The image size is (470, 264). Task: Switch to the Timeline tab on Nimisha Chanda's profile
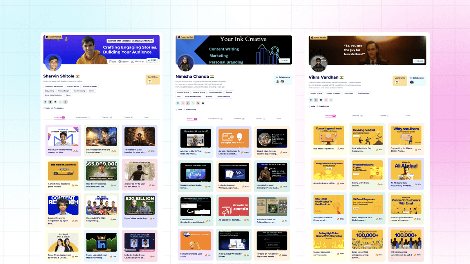[238, 119]
